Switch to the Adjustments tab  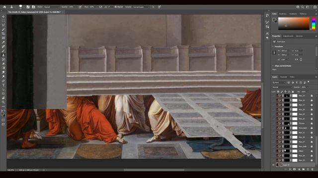coord(288,36)
